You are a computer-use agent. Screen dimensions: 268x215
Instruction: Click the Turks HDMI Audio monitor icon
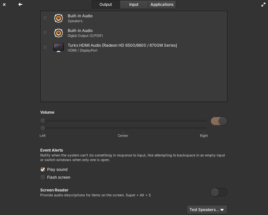pos(59,47)
